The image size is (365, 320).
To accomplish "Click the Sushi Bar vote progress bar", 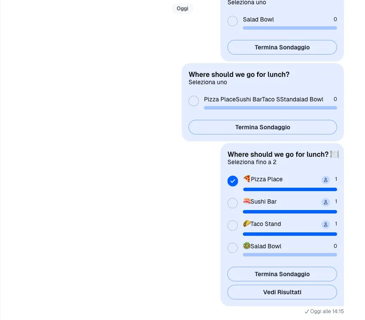I will pos(290,212).
